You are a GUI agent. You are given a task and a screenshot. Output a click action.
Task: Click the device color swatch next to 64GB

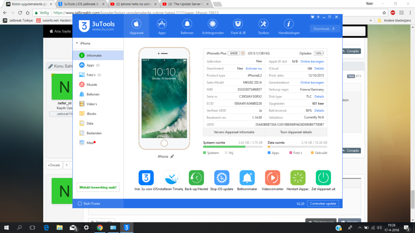tap(243, 53)
